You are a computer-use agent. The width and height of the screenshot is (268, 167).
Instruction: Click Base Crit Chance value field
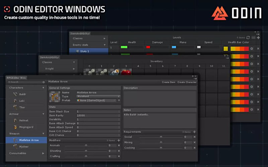98,131
